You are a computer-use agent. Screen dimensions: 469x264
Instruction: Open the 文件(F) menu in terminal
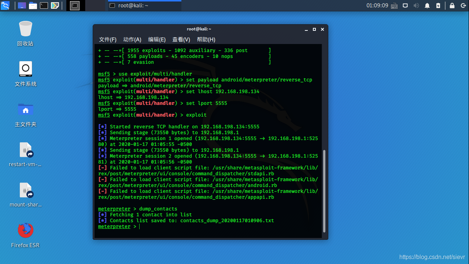point(108,40)
